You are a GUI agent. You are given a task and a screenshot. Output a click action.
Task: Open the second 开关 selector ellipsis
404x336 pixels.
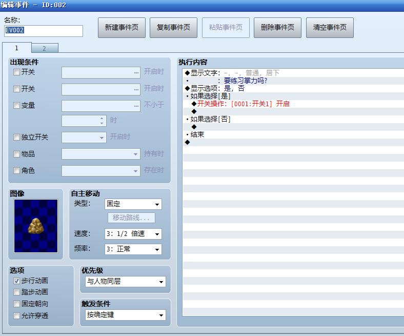pyautogui.click(x=136, y=89)
